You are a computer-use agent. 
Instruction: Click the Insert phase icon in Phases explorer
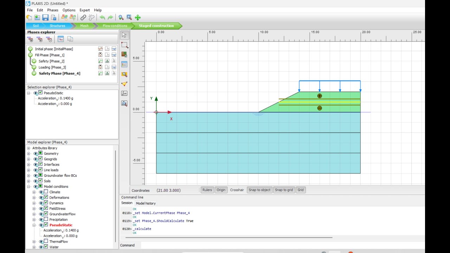(x=40, y=39)
